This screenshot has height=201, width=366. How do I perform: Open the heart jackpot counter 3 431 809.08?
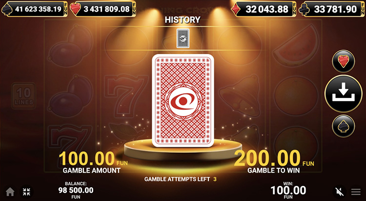point(102,9)
